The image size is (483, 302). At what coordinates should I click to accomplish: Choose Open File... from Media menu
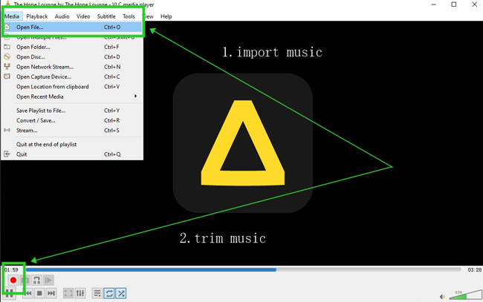pos(72,27)
